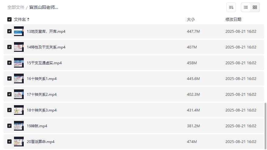Open the 18十神关系3.mp4 video thumbnail

click(19, 110)
